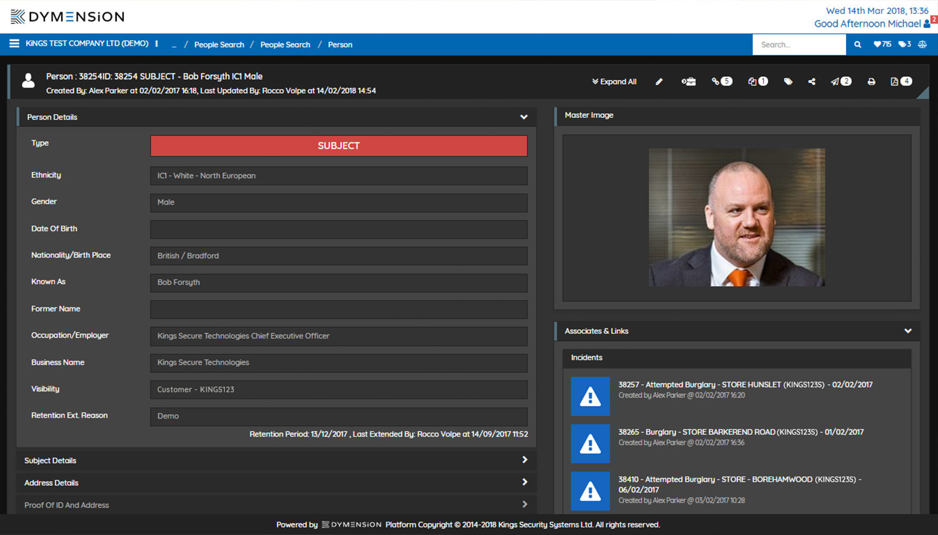Click the Visibility field Customer - KINGS123
This screenshot has width=938, height=535.
(339, 390)
